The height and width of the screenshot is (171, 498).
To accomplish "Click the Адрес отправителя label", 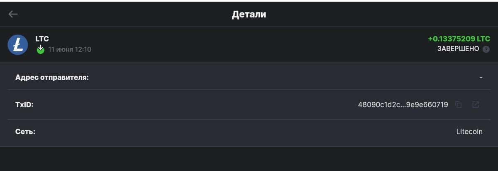I will coord(52,77).
